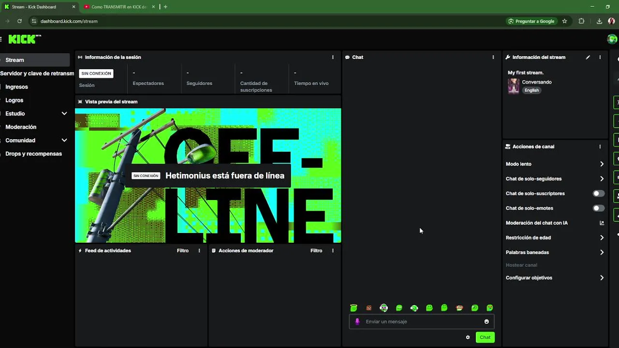Open the Chat panel three-dot menu
The image size is (619, 348).
[x=493, y=57]
